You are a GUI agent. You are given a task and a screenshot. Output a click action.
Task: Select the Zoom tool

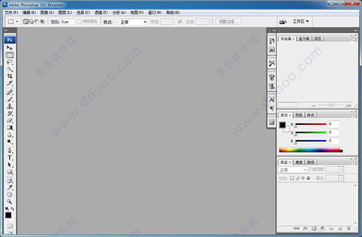pyautogui.click(x=10, y=201)
